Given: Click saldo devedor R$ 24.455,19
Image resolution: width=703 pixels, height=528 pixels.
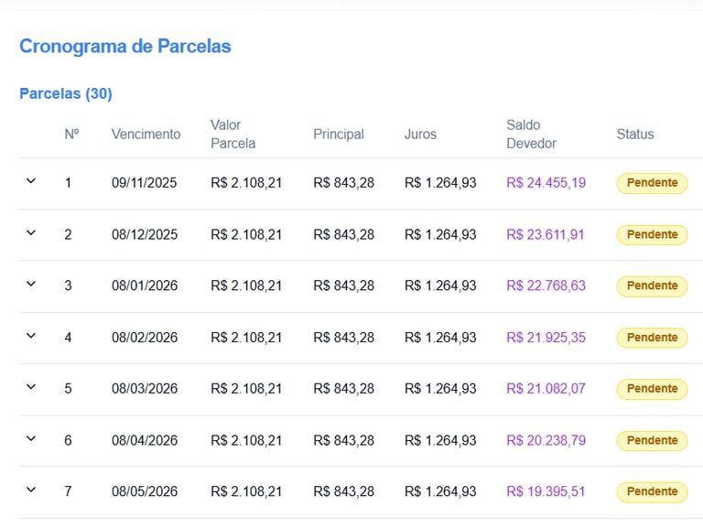Looking at the screenshot, I should (x=546, y=183).
